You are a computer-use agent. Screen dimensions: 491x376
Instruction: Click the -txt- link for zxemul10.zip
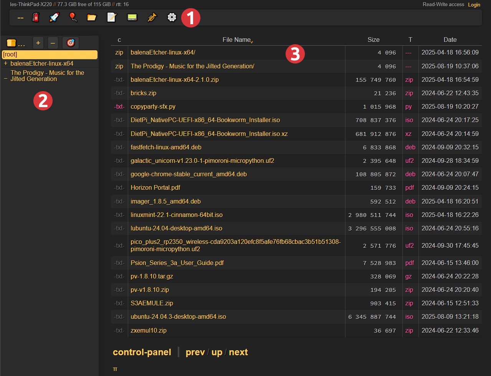click(x=119, y=330)
